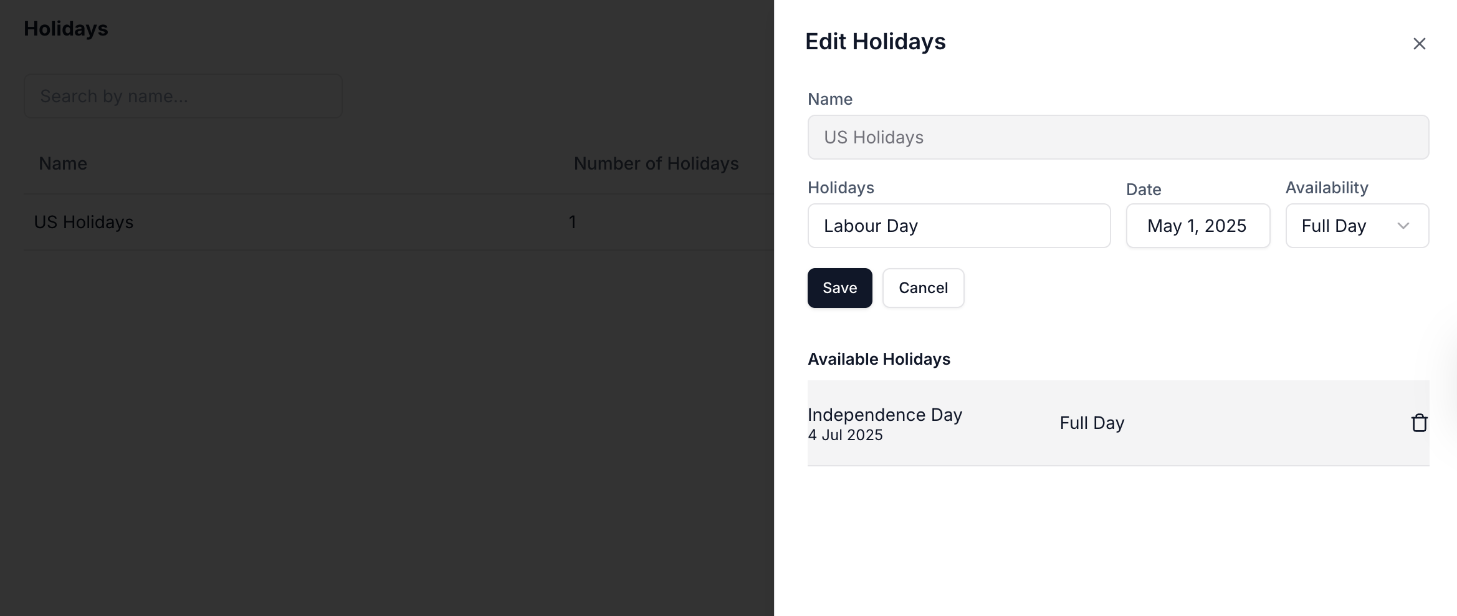This screenshot has width=1457, height=616.
Task: Delete the Independence Day holiday
Action: click(1419, 423)
